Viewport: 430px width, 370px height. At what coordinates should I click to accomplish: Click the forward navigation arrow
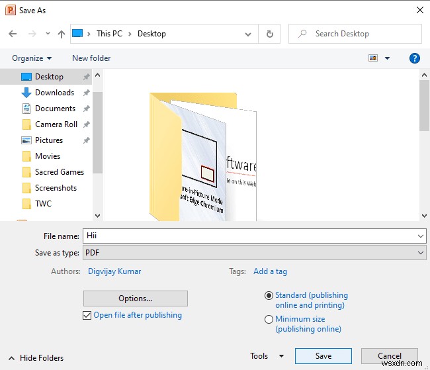coord(32,34)
